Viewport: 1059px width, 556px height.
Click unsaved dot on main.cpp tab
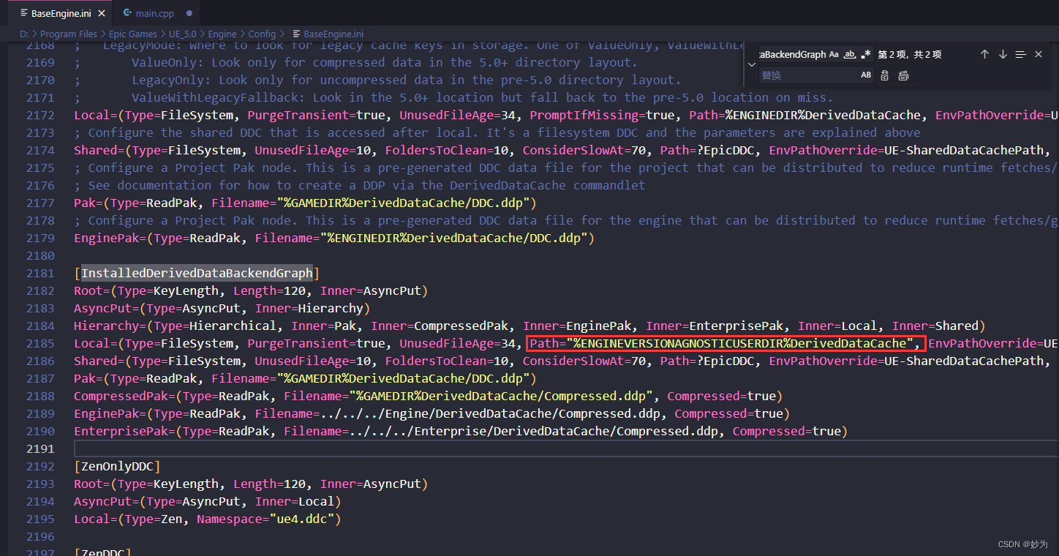pos(189,13)
